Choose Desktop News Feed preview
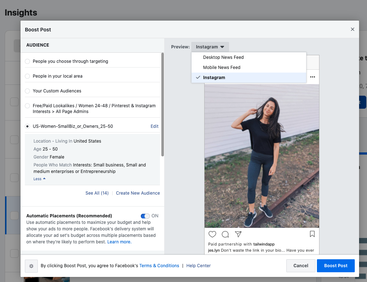 tap(249, 57)
